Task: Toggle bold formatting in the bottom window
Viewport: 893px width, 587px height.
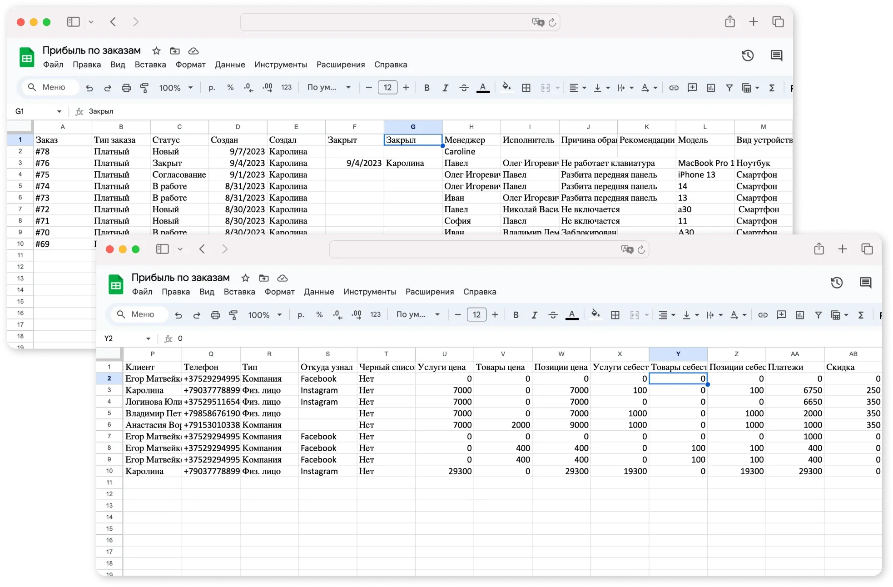Action: [x=516, y=315]
